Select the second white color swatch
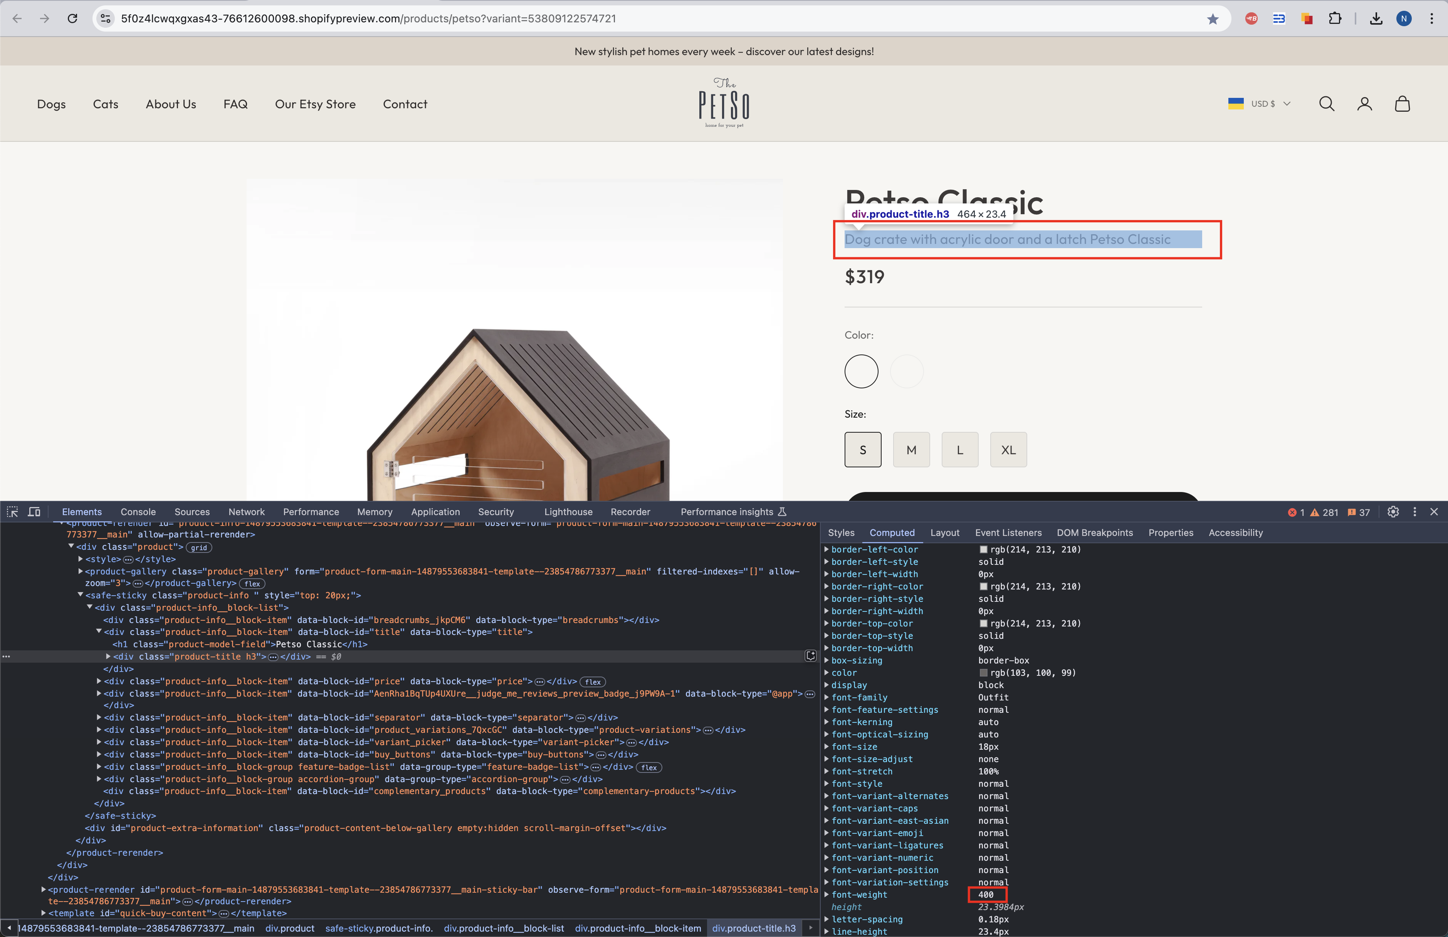Viewport: 1448px width, 937px height. pos(907,371)
